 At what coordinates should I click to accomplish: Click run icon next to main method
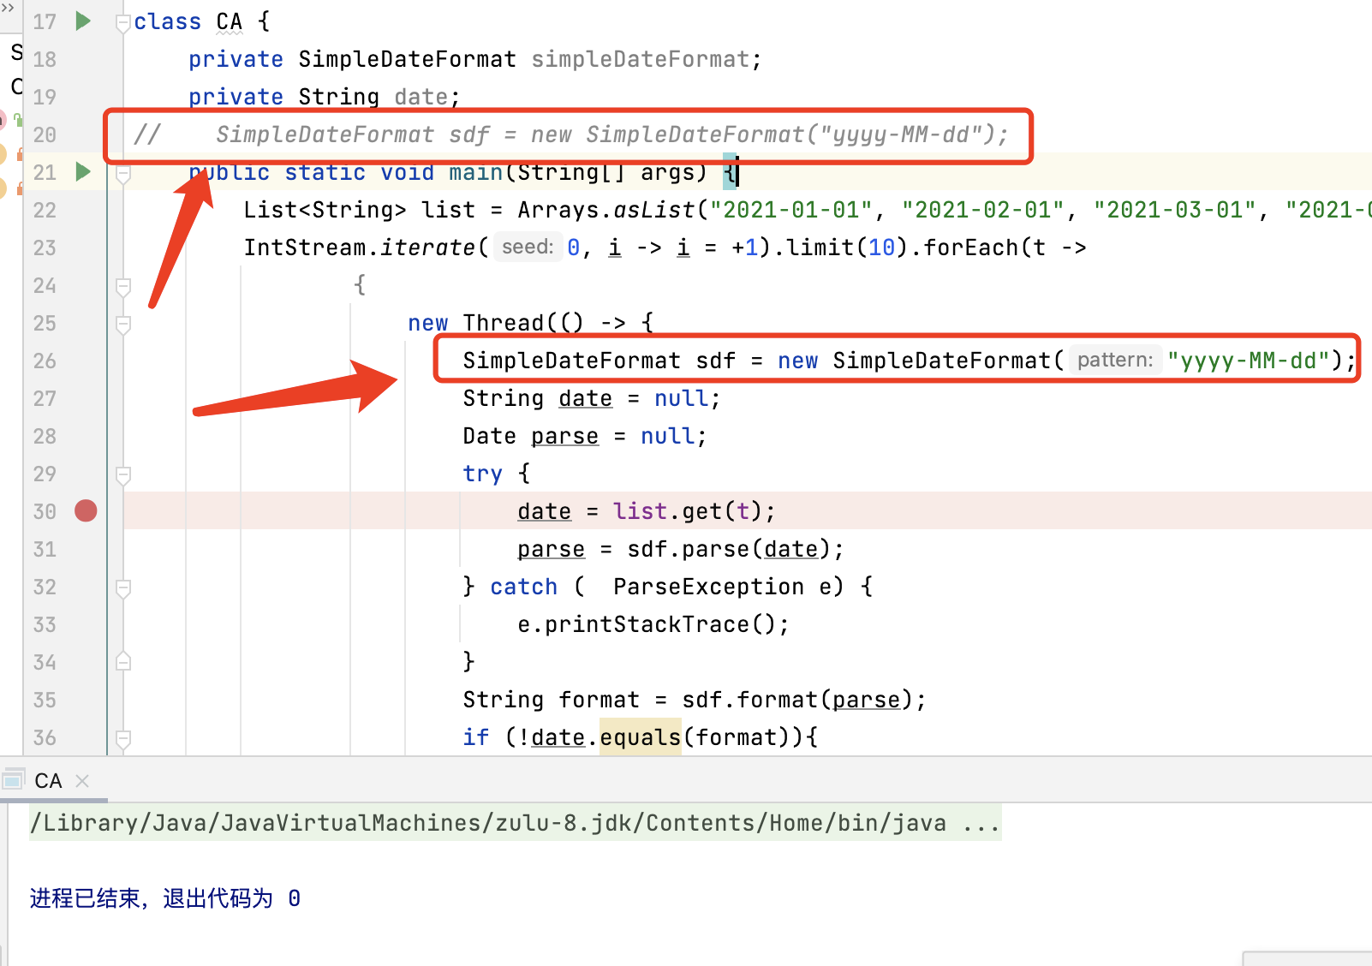pyautogui.click(x=83, y=172)
